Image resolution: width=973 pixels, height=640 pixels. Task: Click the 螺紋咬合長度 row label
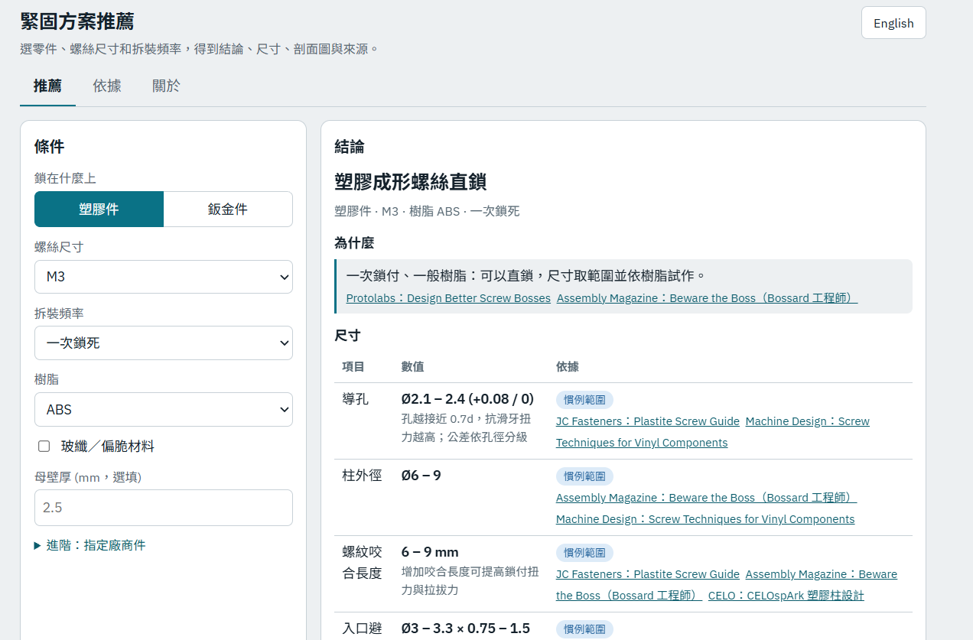[x=362, y=563]
